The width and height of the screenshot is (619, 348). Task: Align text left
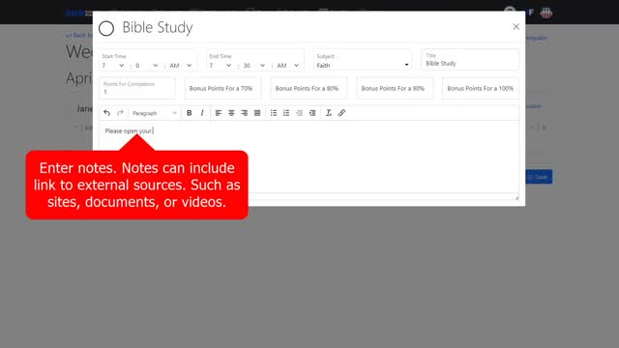[219, 113]
